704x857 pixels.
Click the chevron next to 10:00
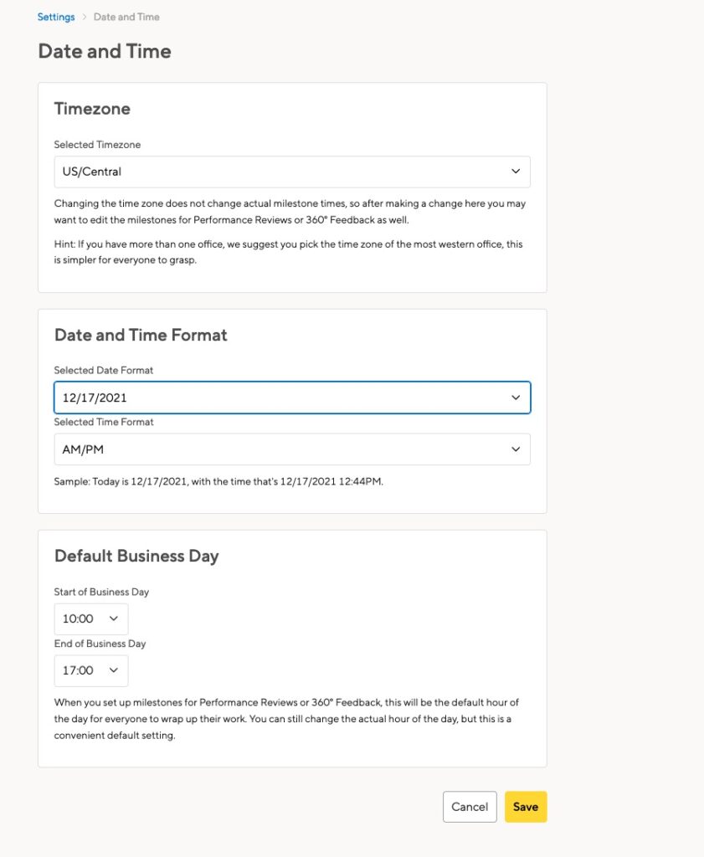(x=114, y=618)
